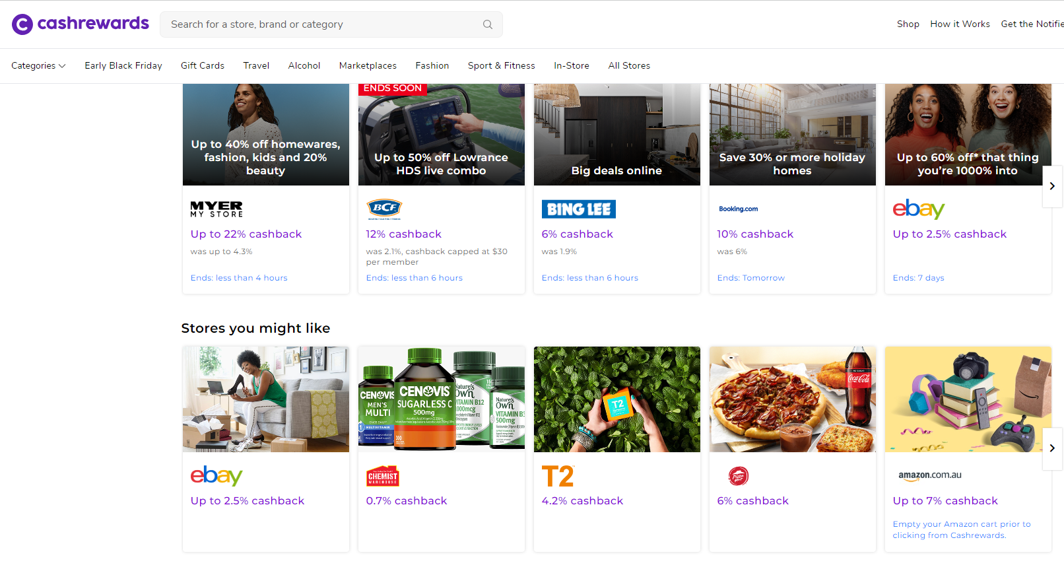This screenshot has height=575, width=1064.
Task: Click the Pizza Hut logo
Action: click(739, 476)
